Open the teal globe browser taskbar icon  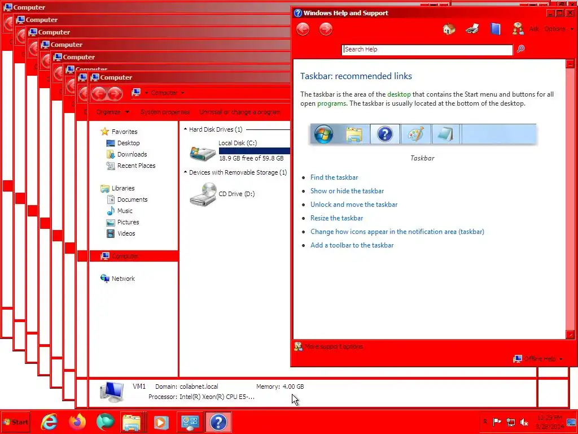[105, 422]
